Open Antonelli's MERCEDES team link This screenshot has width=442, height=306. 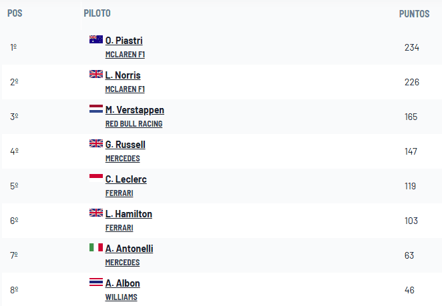pyautogui.click(x=122, y=263)
